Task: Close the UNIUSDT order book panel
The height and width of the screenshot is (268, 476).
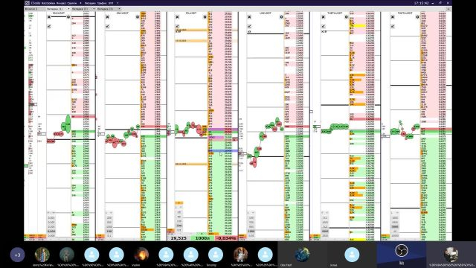Action: click(249, 17)
